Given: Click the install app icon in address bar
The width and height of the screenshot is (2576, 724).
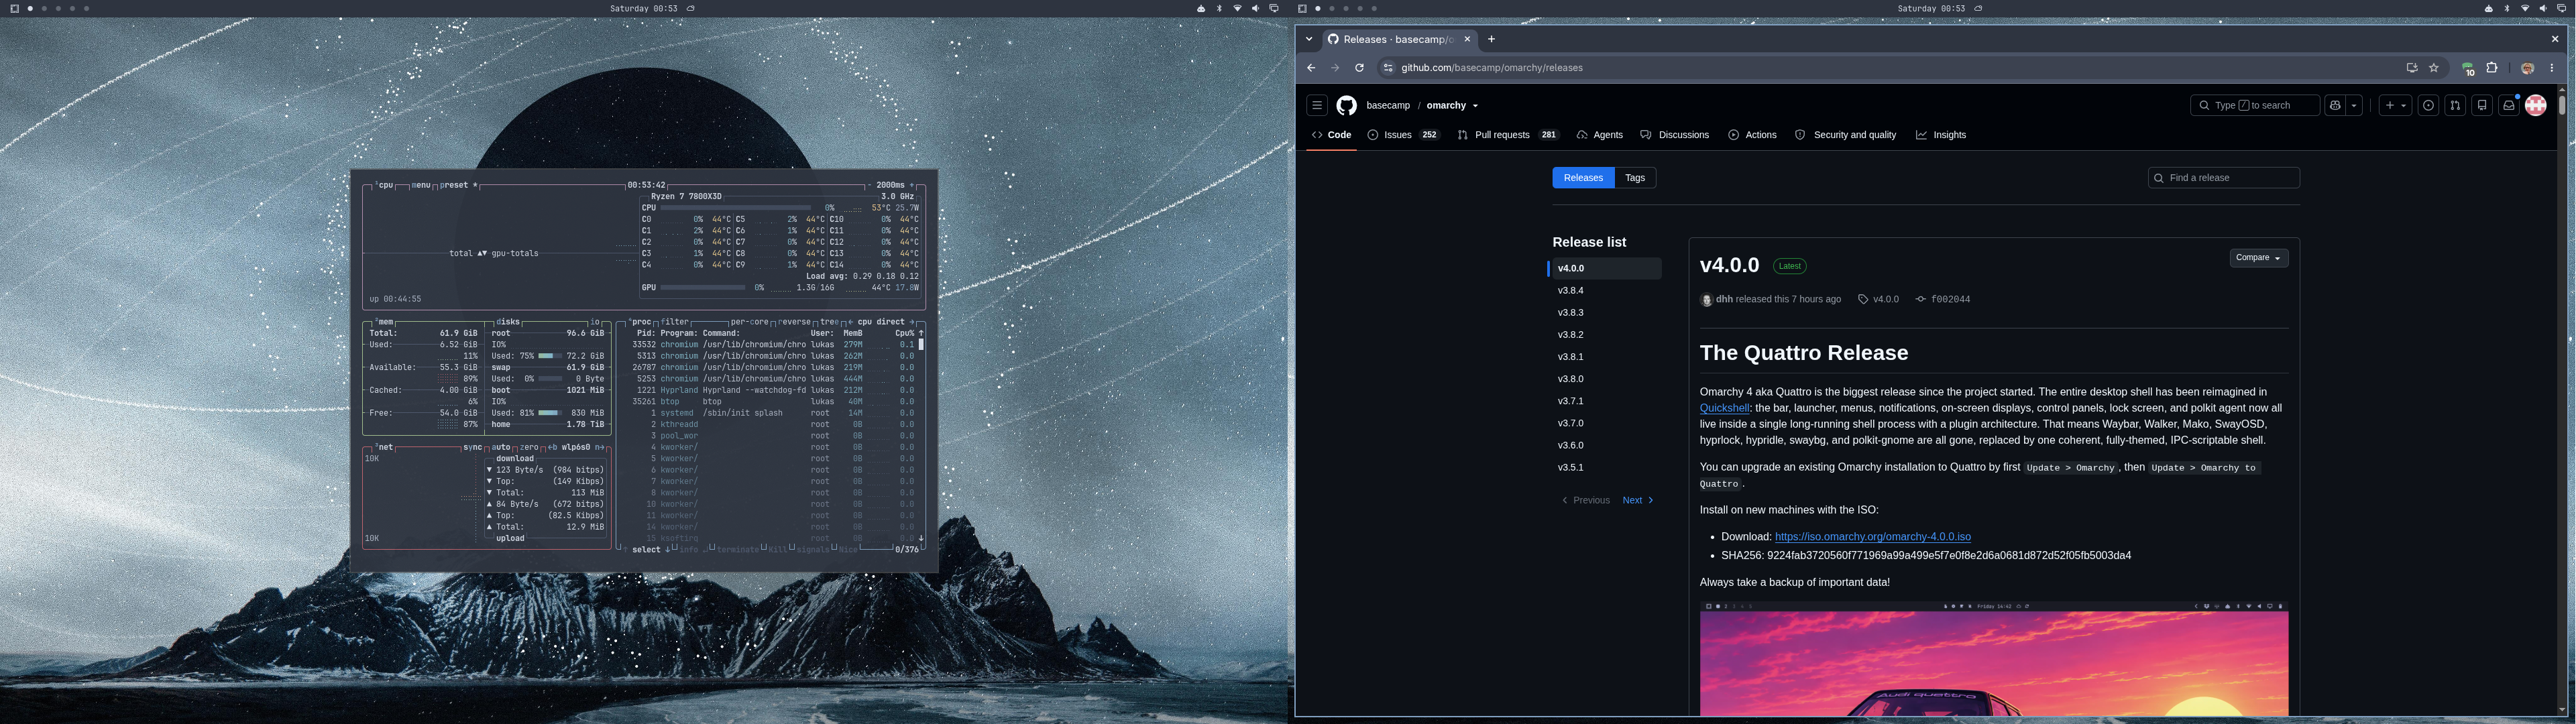Looking at the screenshot, I should click(2412, 68).
